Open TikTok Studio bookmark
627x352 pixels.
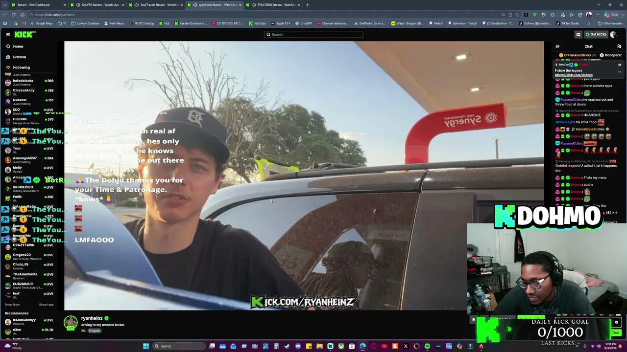click(x=567, y=23)
